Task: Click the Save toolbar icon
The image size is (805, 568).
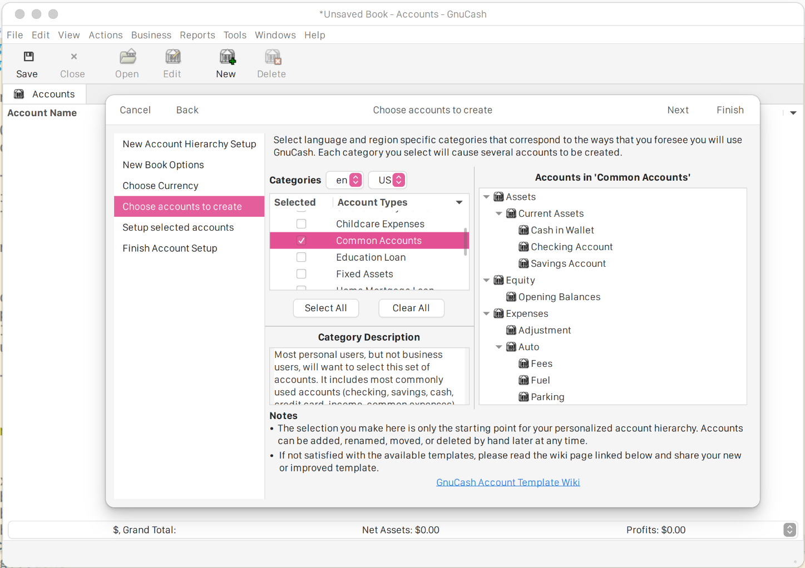Action: [27, 57]
